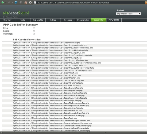Select the InputRule.php row
Viewport: 147px width, 134px height.
tap(75, 53)
